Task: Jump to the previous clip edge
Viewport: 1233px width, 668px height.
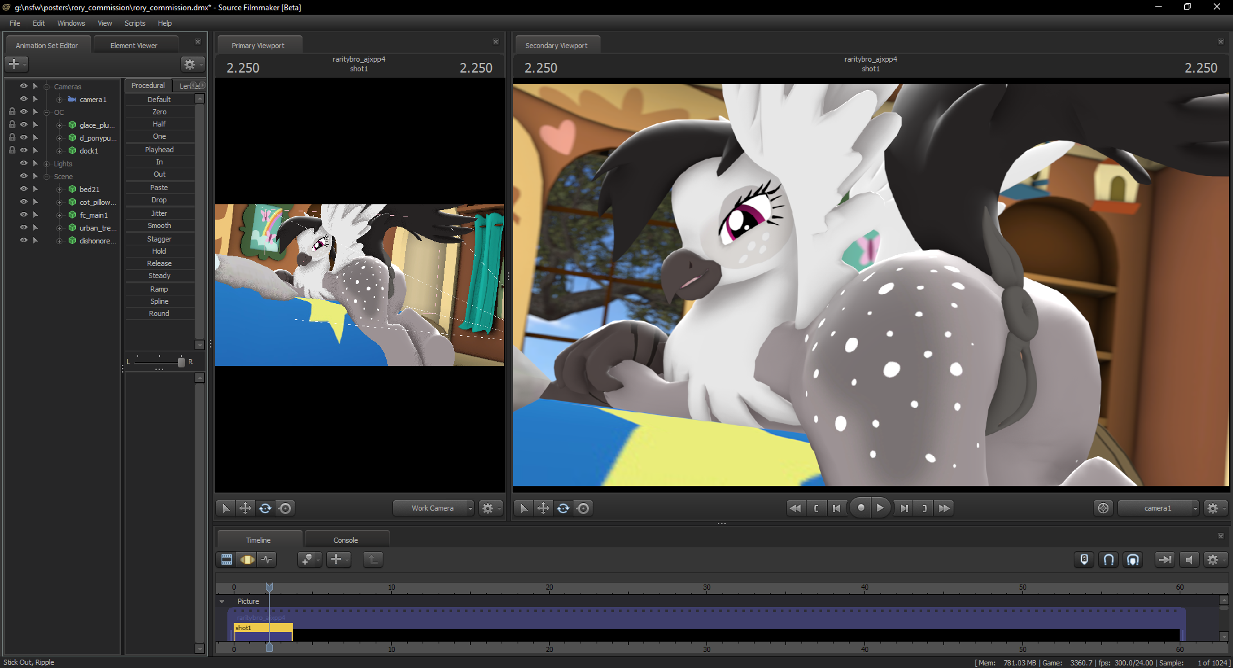Action: coord(836,508)
